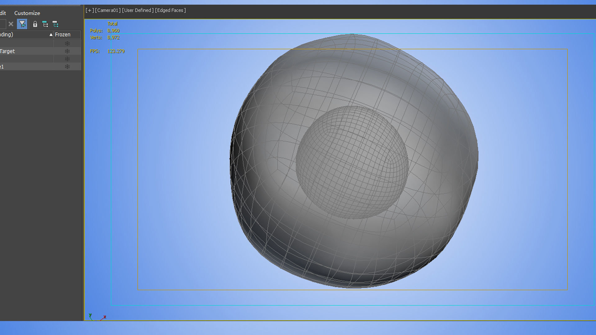Click the first hierarchy tree icon
This screenshot has height=335, width=596.
tap(45, 24)
